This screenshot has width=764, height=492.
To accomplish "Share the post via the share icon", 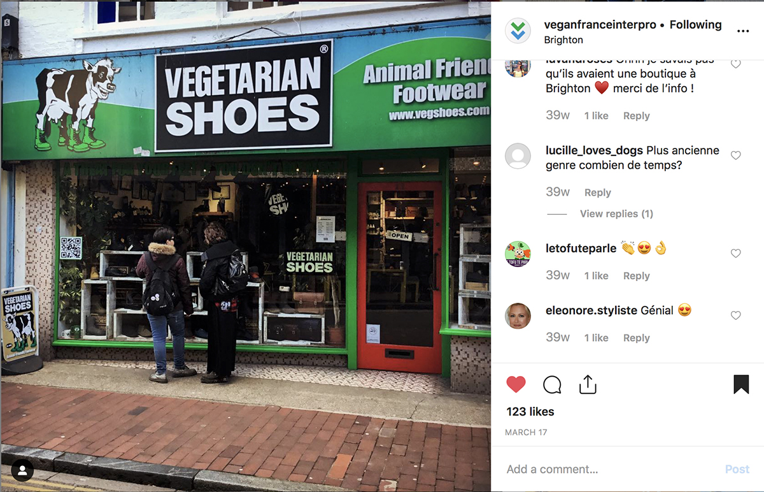I will (x=588, y=384).
